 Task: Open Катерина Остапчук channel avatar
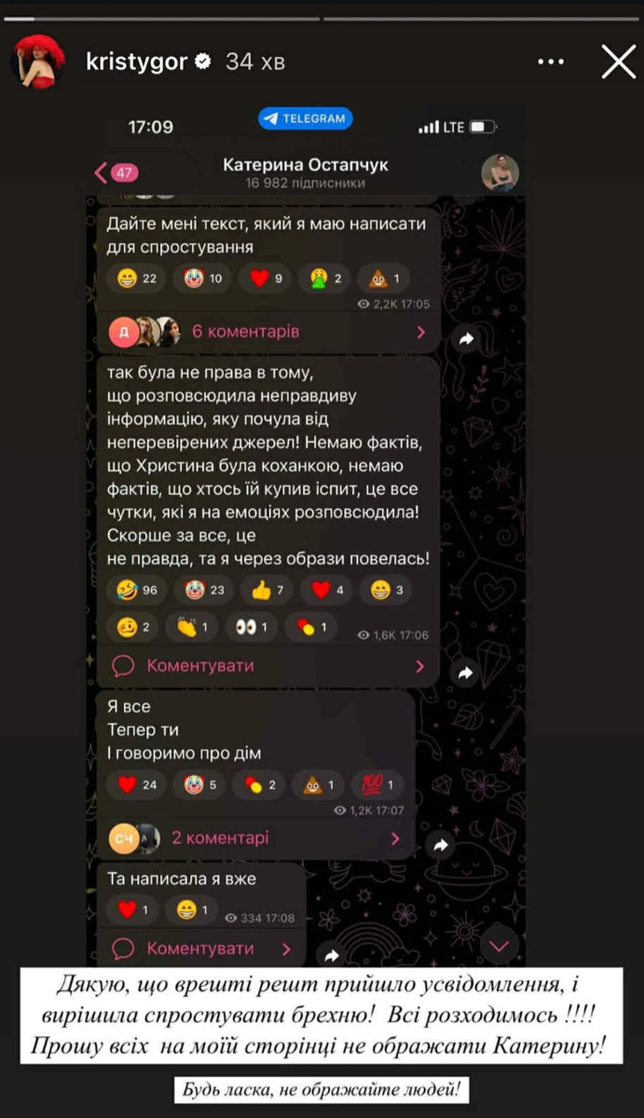pyautogui.click(x=500, y=173)
